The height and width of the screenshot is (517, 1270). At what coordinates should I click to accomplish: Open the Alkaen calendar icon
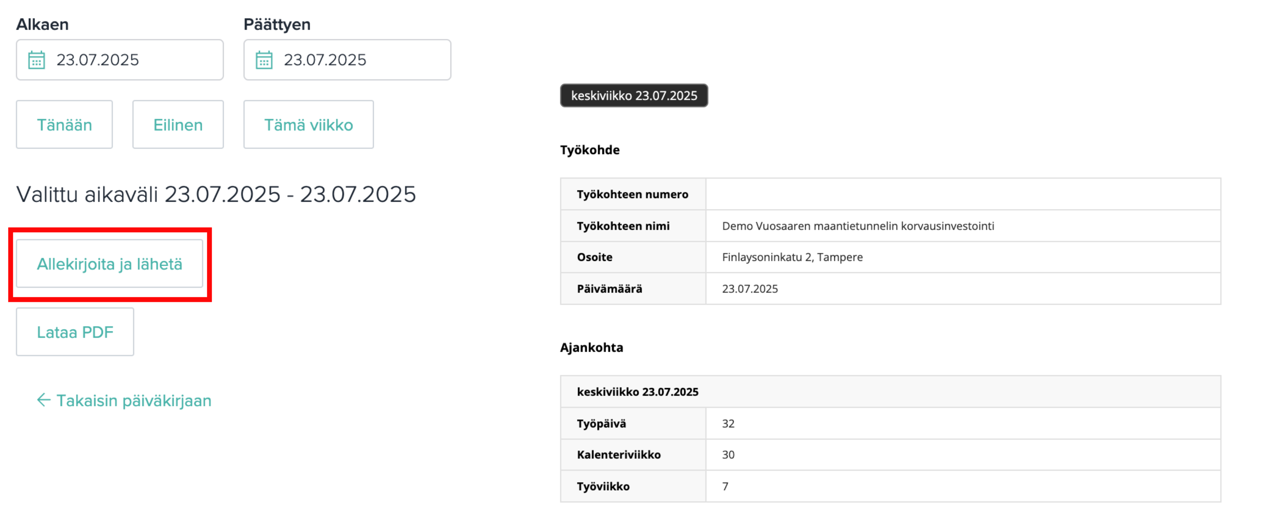click(36, 60)
